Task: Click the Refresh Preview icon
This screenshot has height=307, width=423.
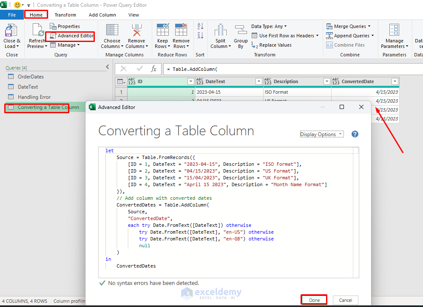Action: (x=37, y=30)
